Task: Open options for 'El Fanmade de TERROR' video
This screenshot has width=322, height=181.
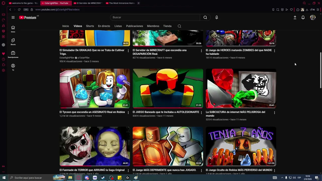Action: tap(128, 170)
